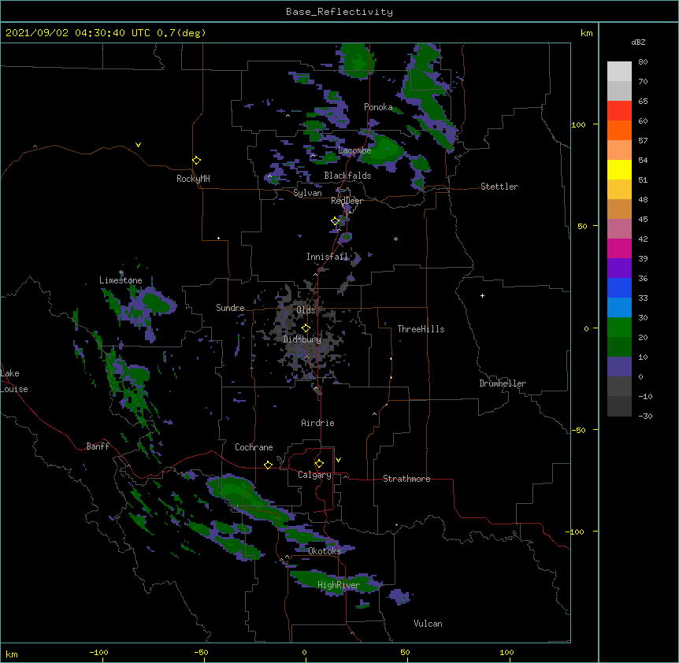Screen dimensions: 679x663
Task: Pick the blue 33–36 dBZ legend color
Action: pyautogui.click(x=619, y=288)
